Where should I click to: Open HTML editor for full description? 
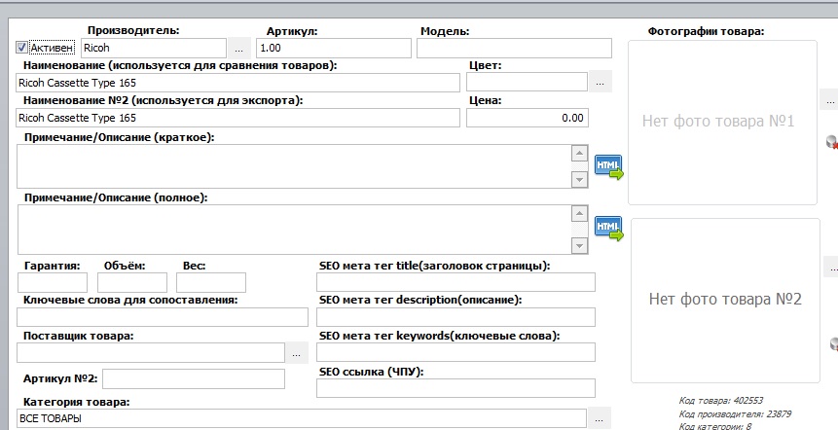(x=608, y=228)
